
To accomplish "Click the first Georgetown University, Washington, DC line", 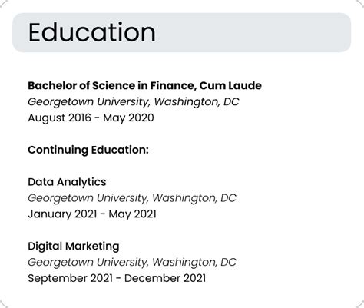I will pyautogui.click(x=134, y=102).
